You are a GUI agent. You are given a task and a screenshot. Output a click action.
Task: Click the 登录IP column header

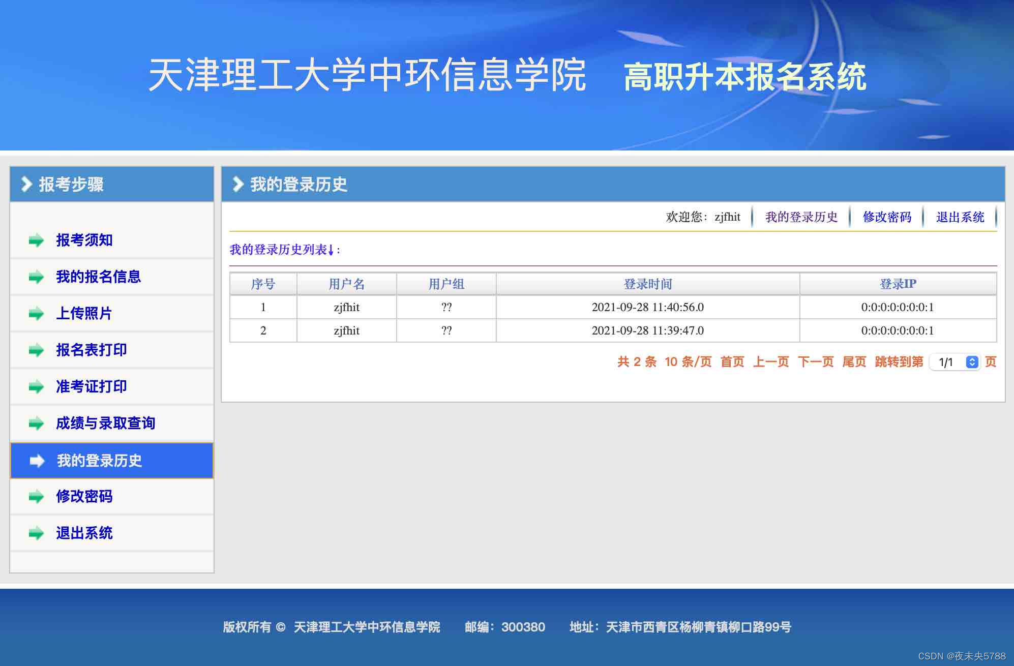coord(898,284)
